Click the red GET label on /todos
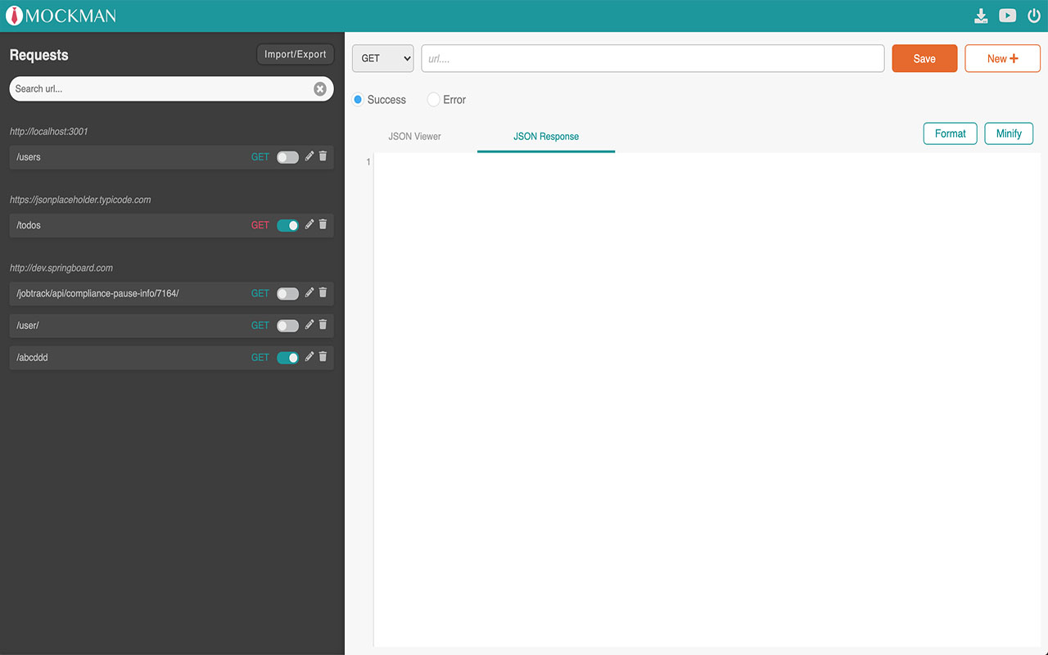The height and width of the screenshot is (655, 1048). [x=260, y=225]
